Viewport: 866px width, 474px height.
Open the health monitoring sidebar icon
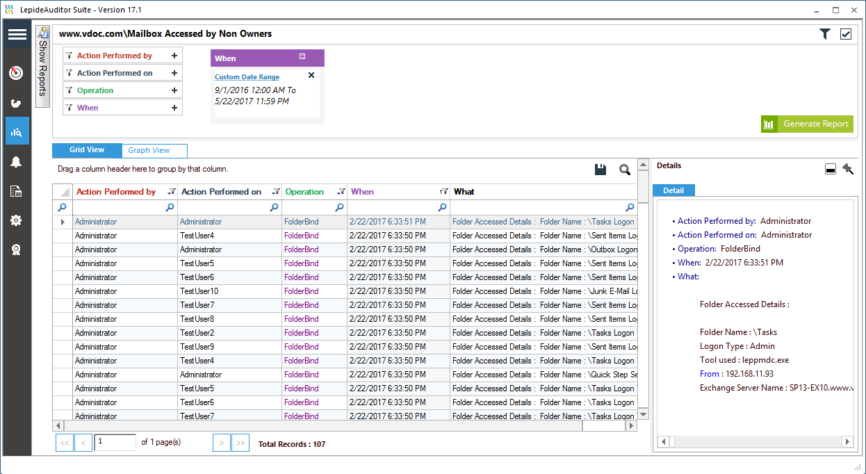click(17, 104)
